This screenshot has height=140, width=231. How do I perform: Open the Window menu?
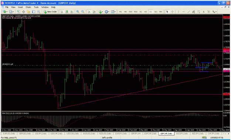point(45,7)
